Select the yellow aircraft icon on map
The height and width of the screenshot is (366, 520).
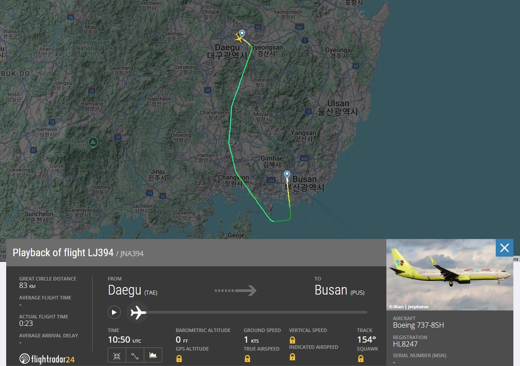click(238, 37)
